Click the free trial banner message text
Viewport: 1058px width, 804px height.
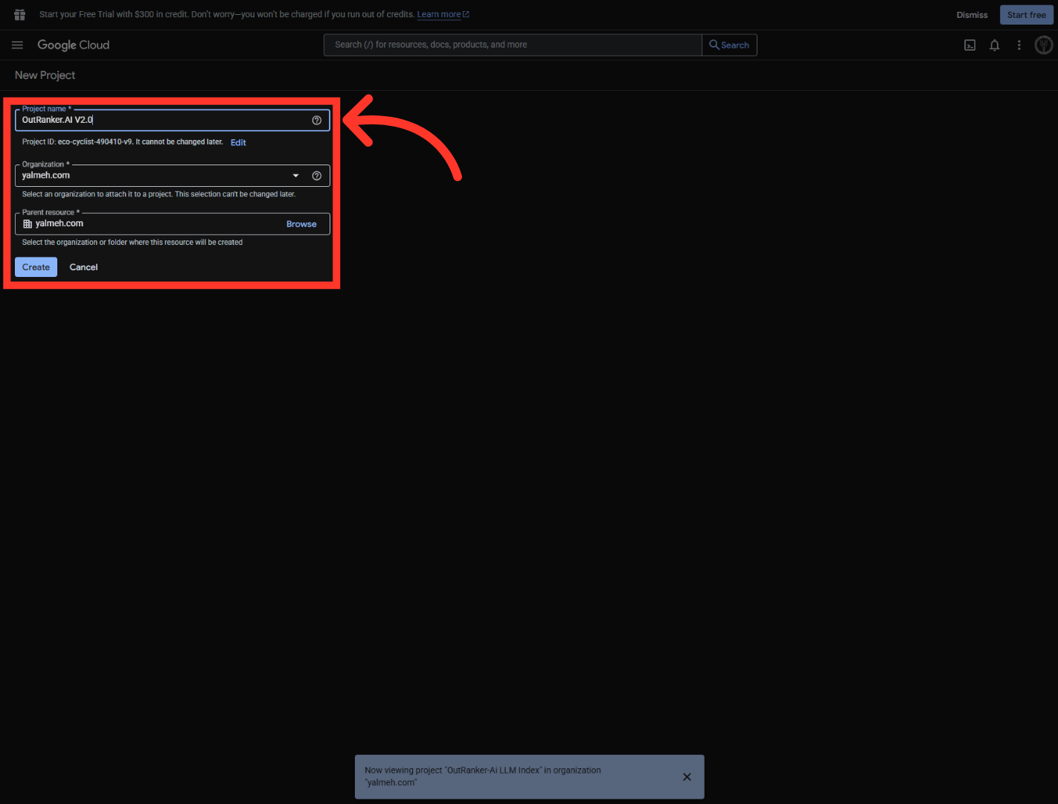coord(227,15)
